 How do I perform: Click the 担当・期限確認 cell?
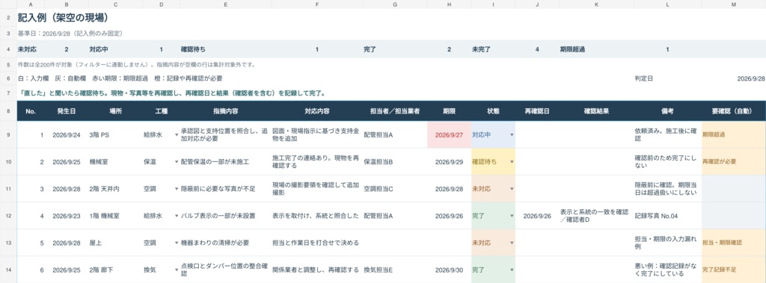[x=733, y=243]
